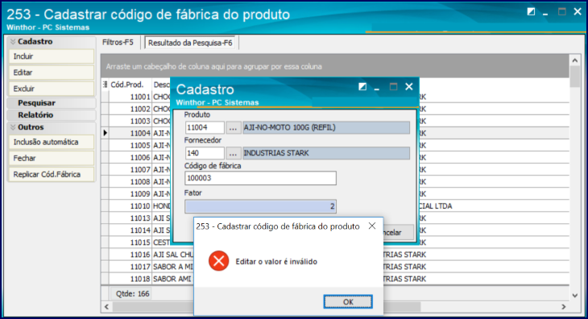Click Inclusão automática button

click(52, 142)
